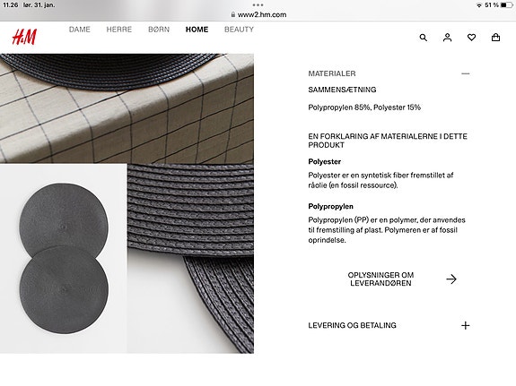Viewport: 516px width, 386px height.
Task: Tap the www2.hm.com address bar
Action: (258, 15)
